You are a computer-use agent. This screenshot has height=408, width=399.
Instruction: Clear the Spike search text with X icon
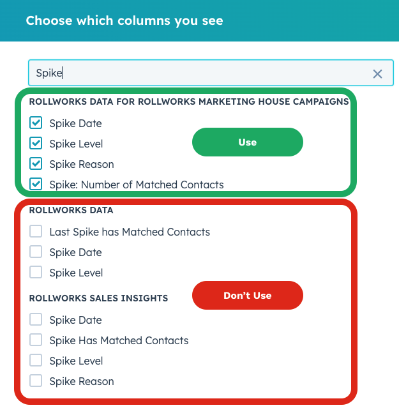(x=377, y=73)
